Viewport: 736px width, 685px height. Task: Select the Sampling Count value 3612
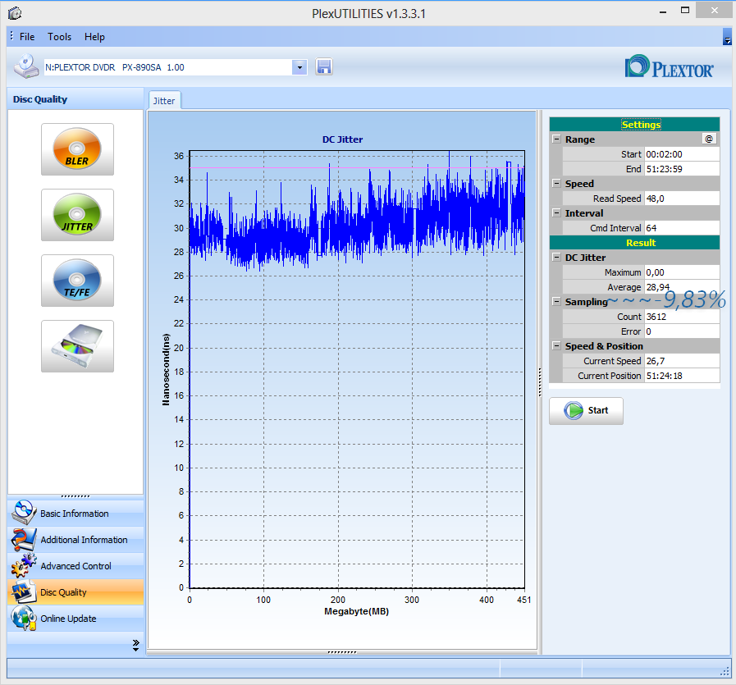(x=682, y=317)
